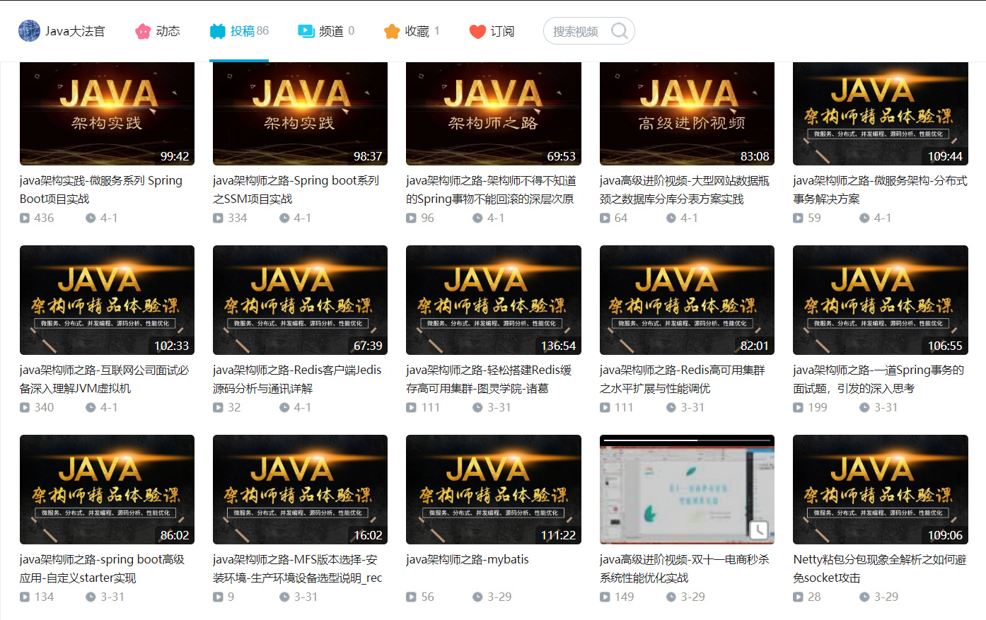Click play count icon beside 149

(605, 597)
